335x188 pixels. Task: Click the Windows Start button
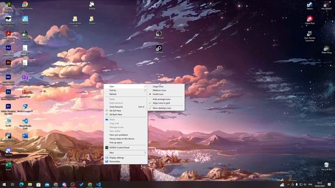[x=4, y=184]
